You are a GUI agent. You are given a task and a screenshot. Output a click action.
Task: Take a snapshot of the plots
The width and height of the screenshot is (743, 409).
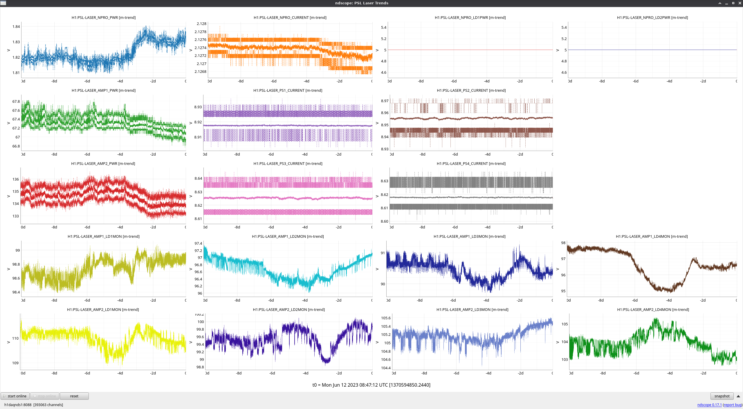pos(722,396)
